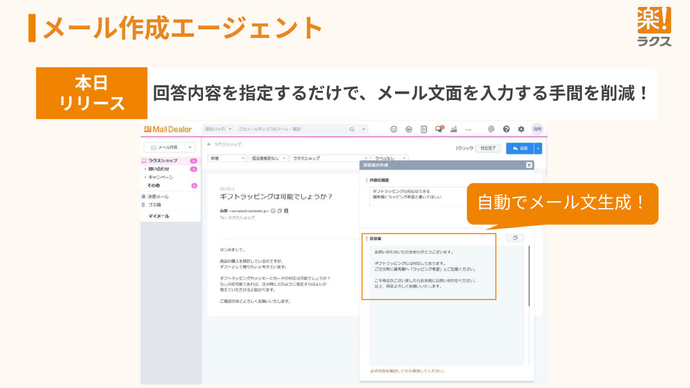Open notifications via the chat bubble icon

[x=439, y=129]
